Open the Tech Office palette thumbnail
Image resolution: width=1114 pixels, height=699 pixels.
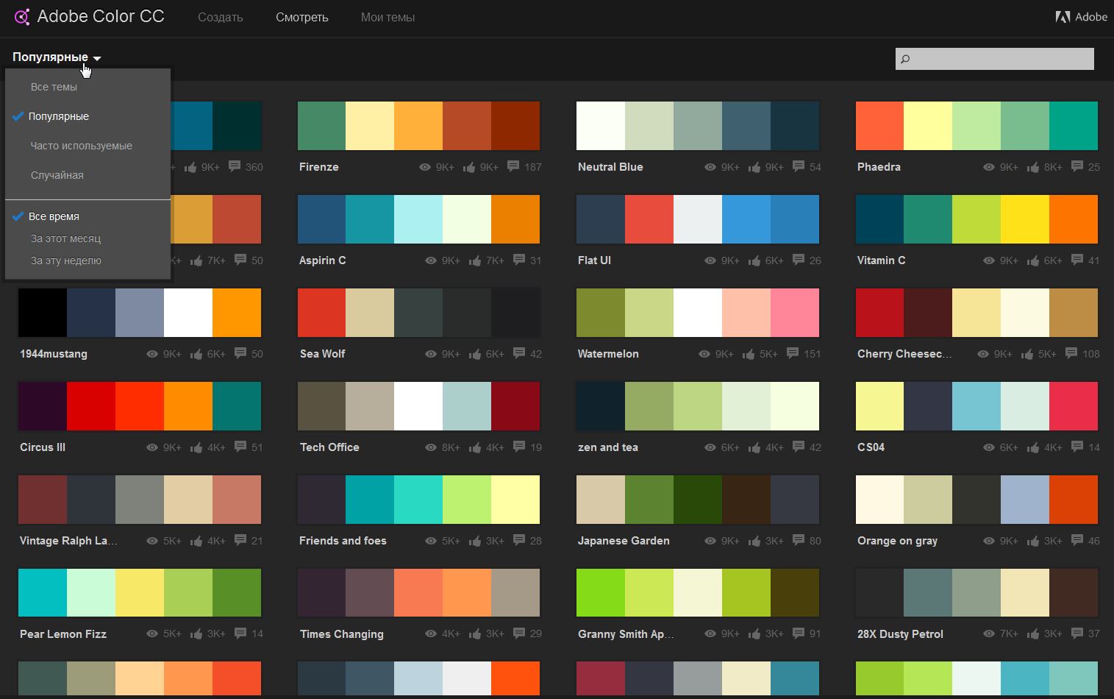coord(418,406)
